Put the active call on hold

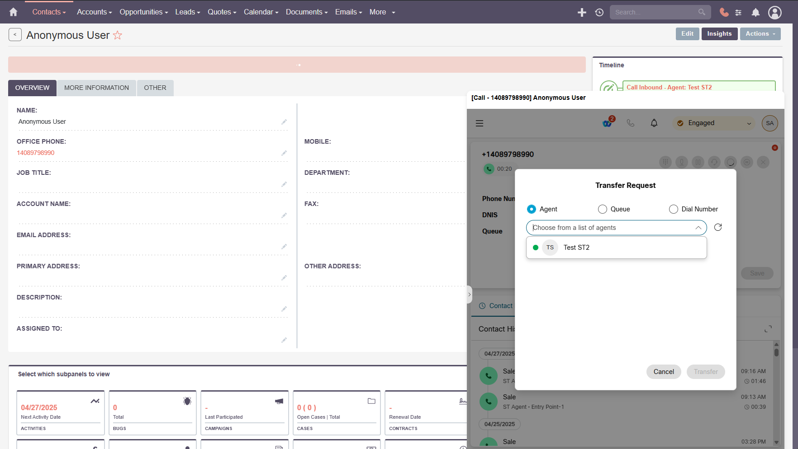pyautogui.click(x=698, y=162)
